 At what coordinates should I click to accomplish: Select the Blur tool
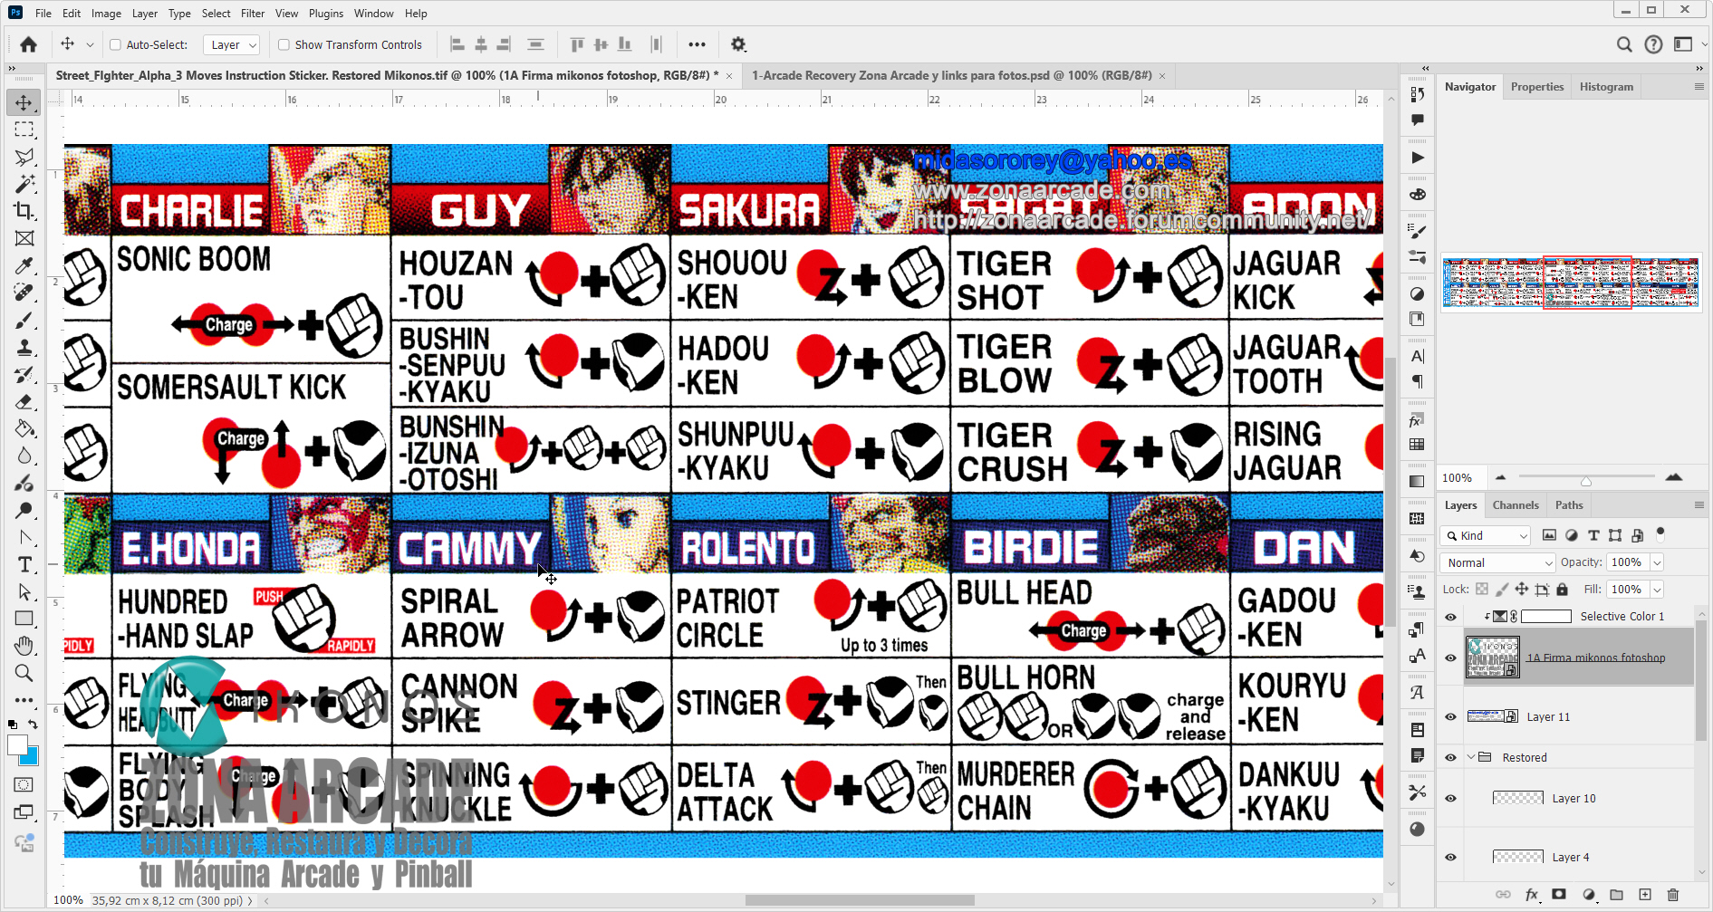[24, 456]
